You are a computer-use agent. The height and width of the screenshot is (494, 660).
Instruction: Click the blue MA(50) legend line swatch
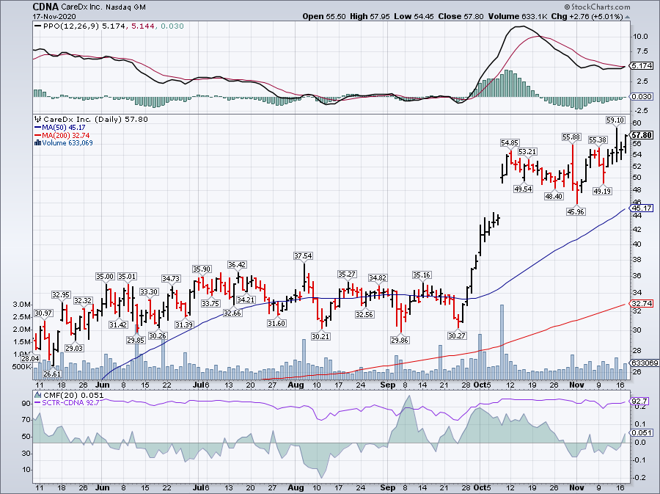click(x=37, y=128)
